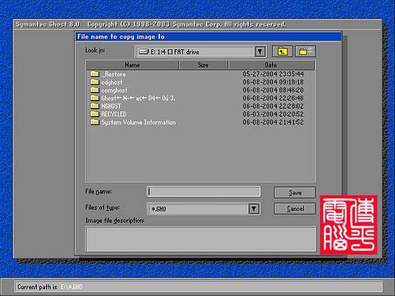This screenshot has width=395, height=296.
Task: Sort by the Date column header
Action: tap(271, 65)
